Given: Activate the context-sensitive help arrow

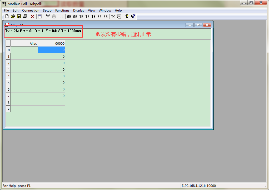Looking at the screenshot, I should coord(133,16).
